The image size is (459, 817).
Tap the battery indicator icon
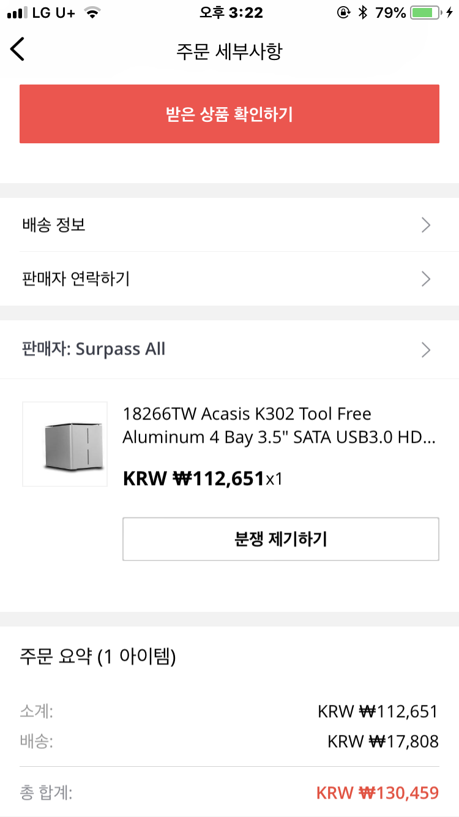point(426,13)
